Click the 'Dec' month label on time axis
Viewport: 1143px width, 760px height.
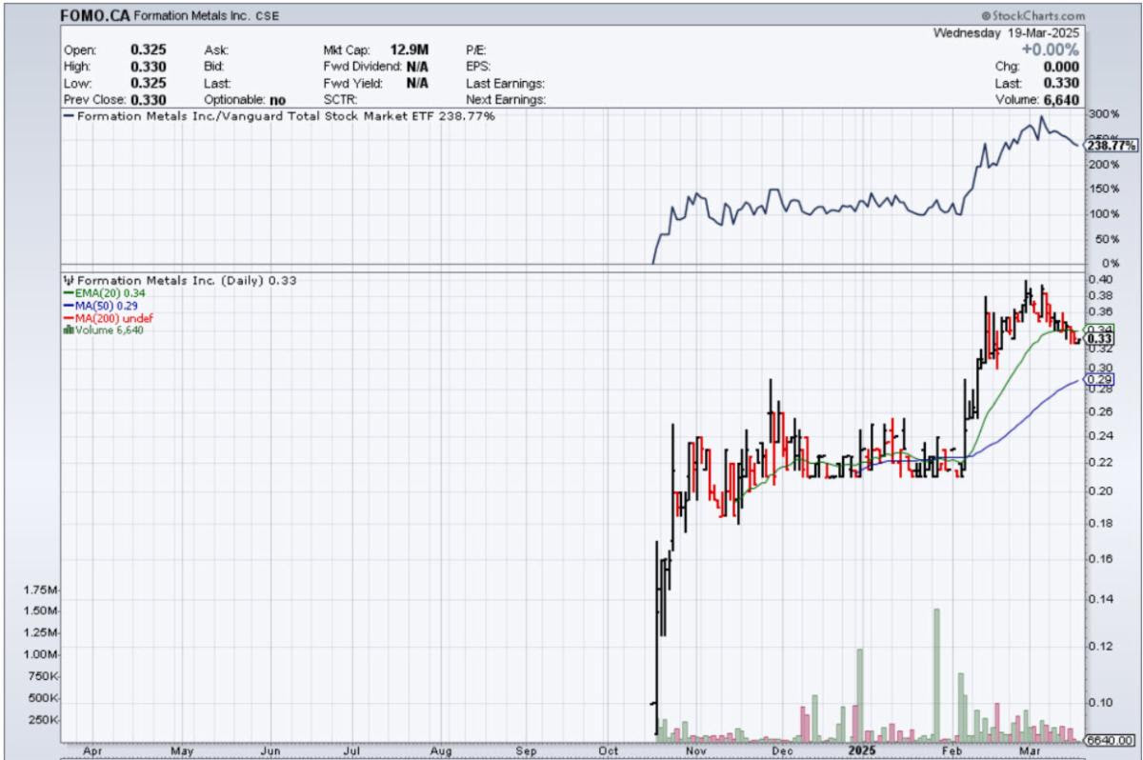[x=782, y=750]
